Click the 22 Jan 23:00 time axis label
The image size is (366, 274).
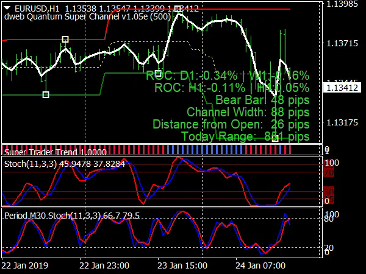pos(104,265)
